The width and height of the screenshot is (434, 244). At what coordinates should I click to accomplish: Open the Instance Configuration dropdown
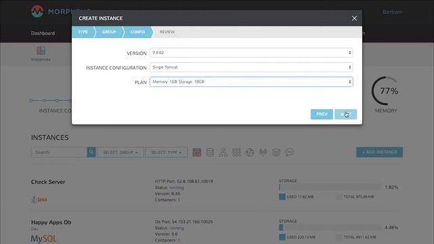252,67
